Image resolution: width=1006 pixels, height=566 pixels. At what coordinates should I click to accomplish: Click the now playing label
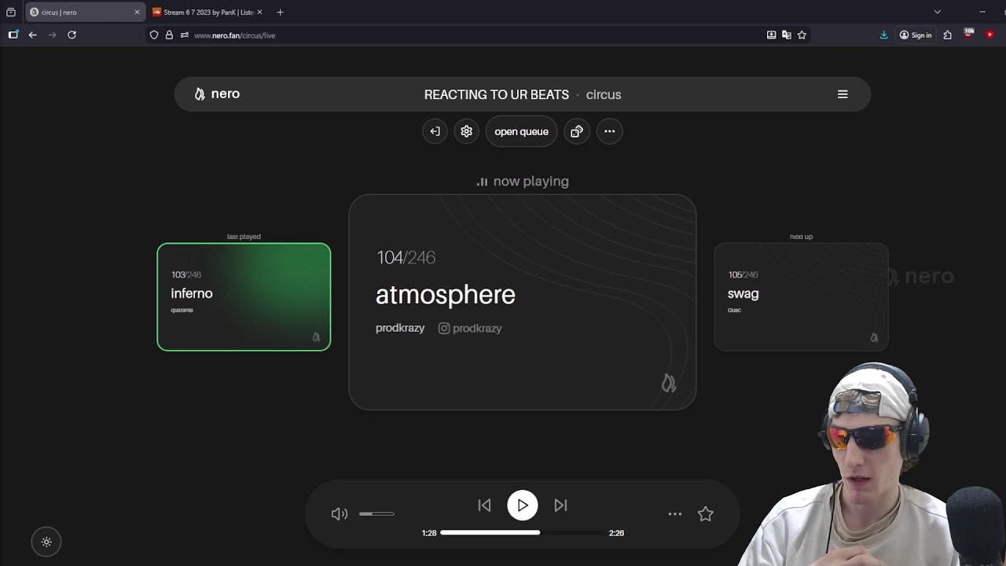tap(523, 181)
